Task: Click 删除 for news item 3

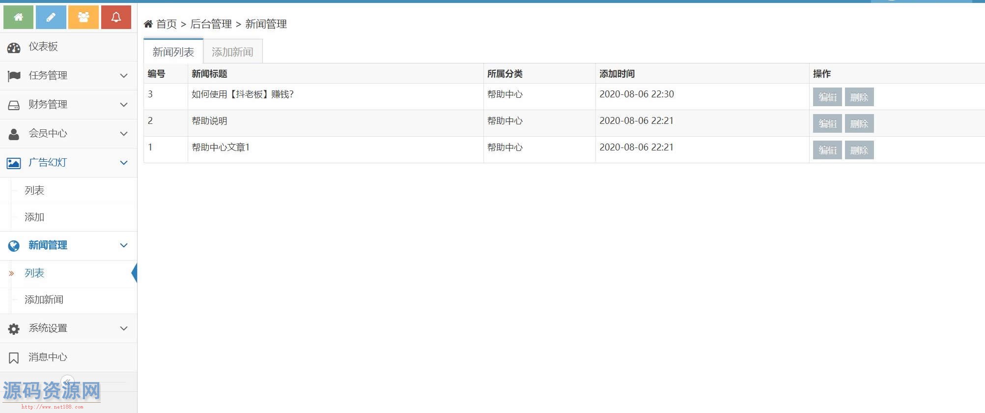Action: click(x=859, y=97)
